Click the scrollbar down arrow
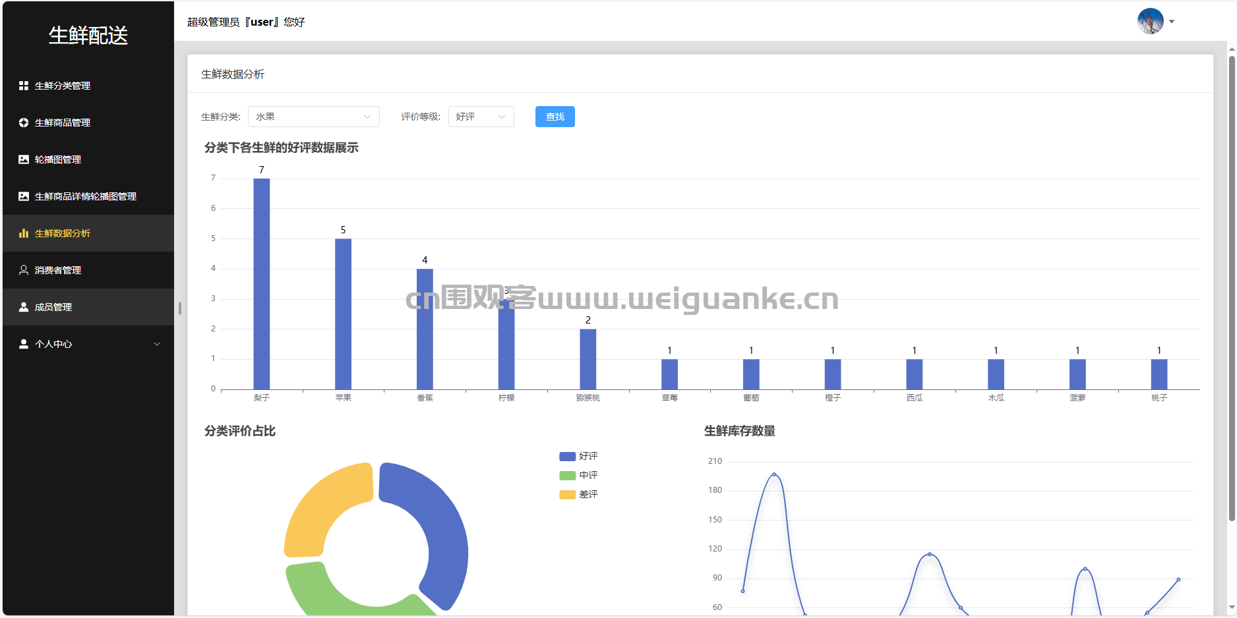This screenshot has width=1237, height=618. tap(1232, 608)
